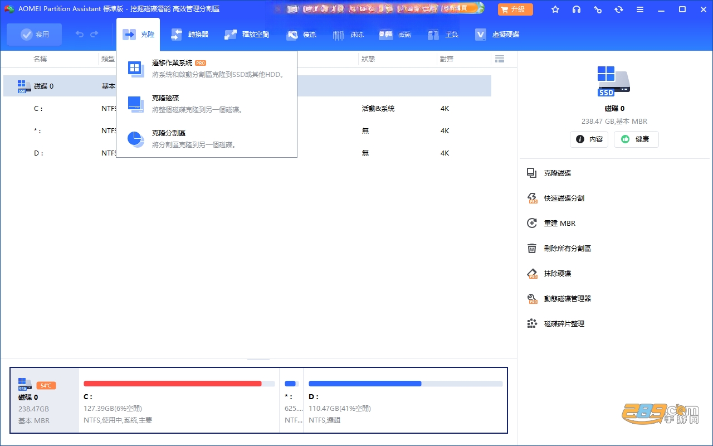Click the 238.47 GB,基本 MBR text in right panel
This screenshot has width=713, height=446.
tap(614, 121)
